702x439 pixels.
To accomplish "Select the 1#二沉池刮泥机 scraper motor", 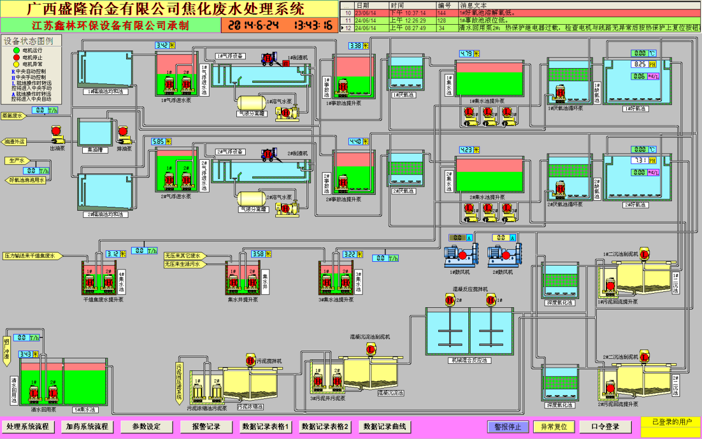I will [644, 255].
